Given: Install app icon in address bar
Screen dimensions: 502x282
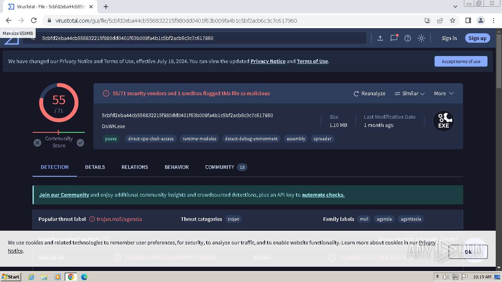Looking at the screenshot, I should [x=427, y=20].
